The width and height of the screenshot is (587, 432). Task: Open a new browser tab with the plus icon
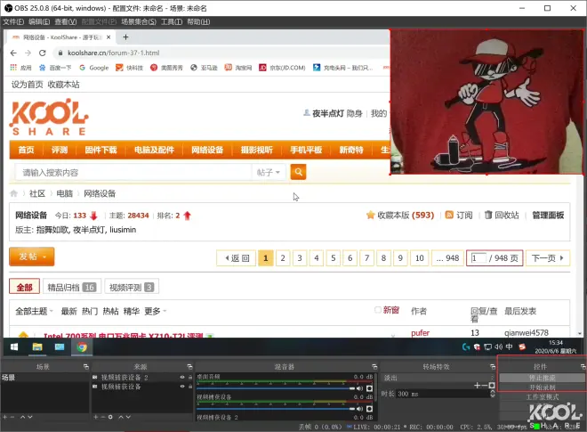click(x=125, y=37)
